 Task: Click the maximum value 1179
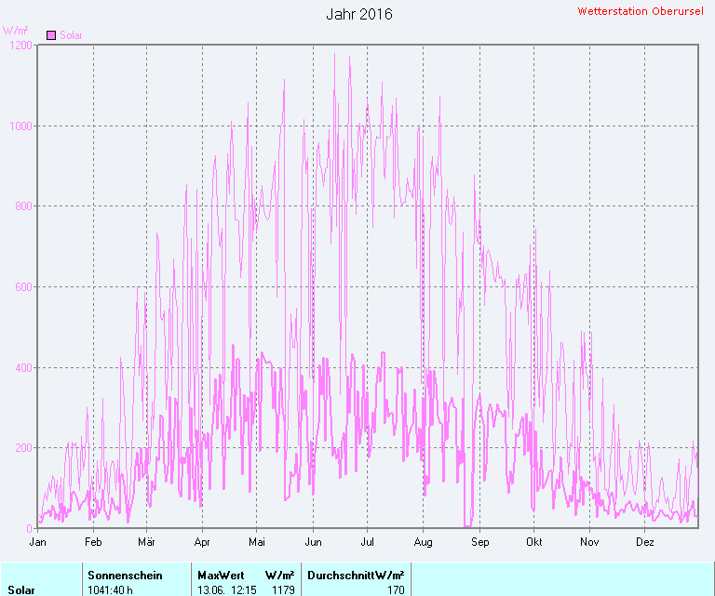(283, 590)
